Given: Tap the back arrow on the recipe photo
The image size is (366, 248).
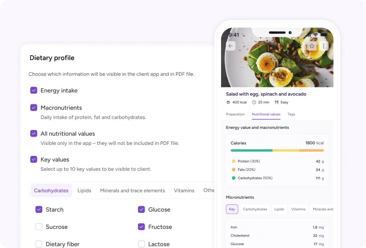Looking at the screenshot, I should [x=230, y=46].
